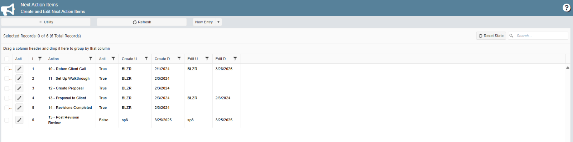Open filter for the Create User column

(x=146, y=59)
